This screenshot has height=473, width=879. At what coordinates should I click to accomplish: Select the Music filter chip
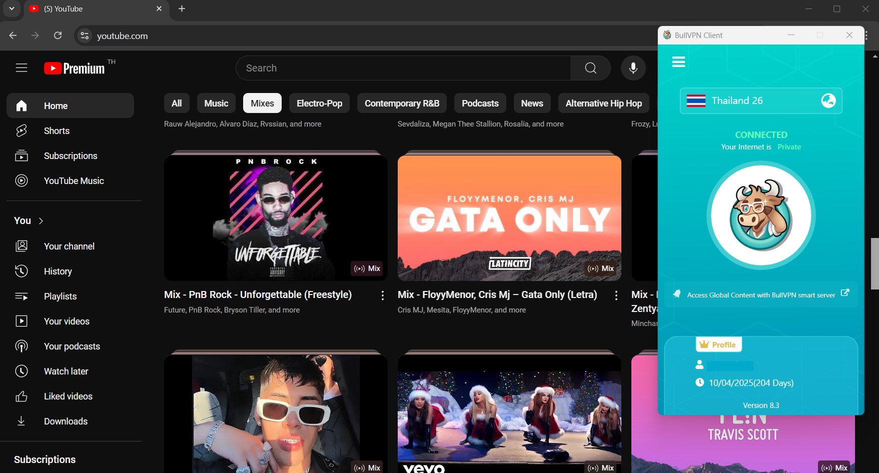tap(216, 103)
